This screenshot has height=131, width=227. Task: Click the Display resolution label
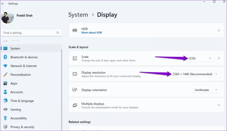[x=93, y=72]
